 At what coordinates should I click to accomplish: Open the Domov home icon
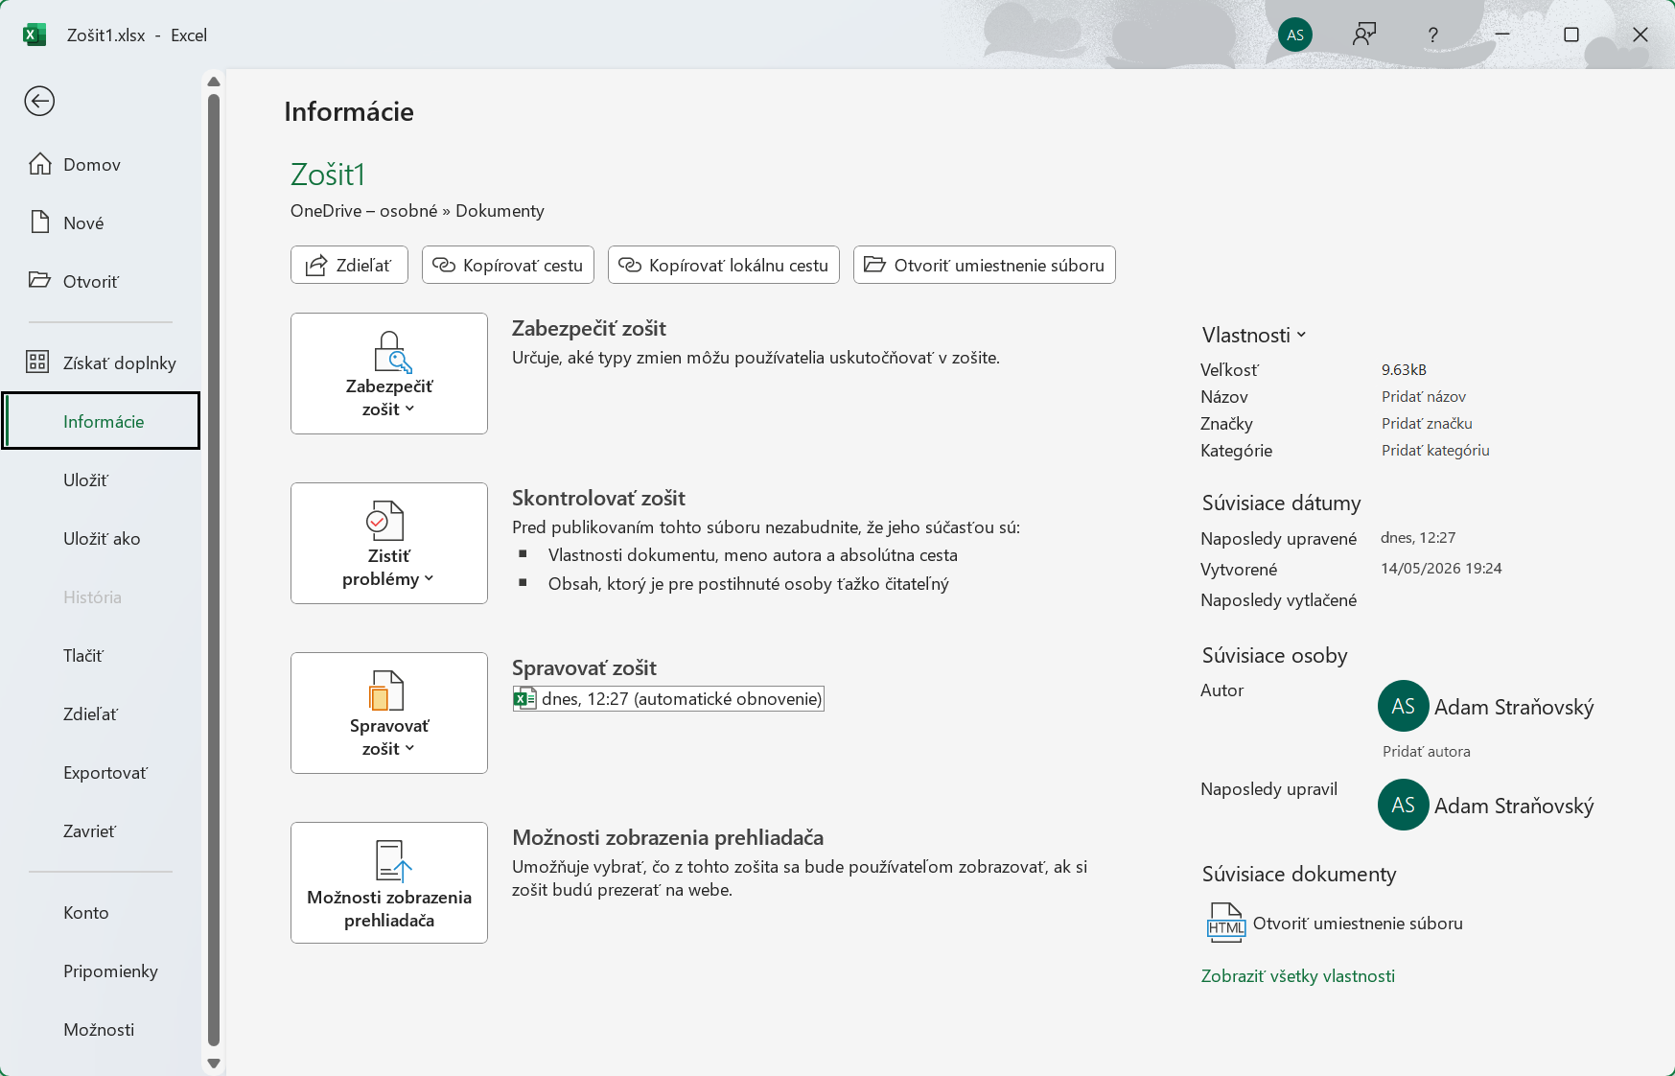(x=39, y=164)
